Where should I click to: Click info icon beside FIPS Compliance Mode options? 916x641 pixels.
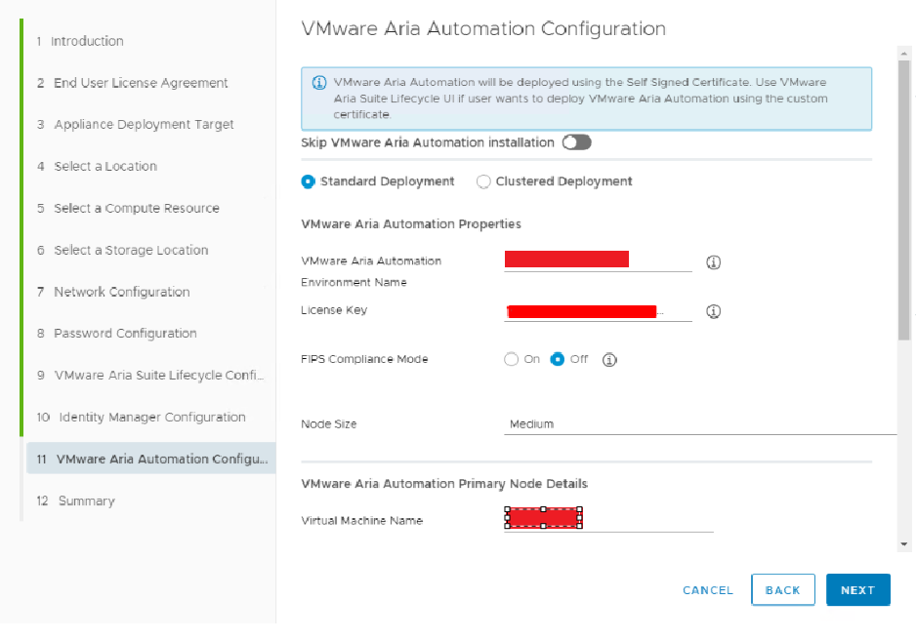click(609, 360)
